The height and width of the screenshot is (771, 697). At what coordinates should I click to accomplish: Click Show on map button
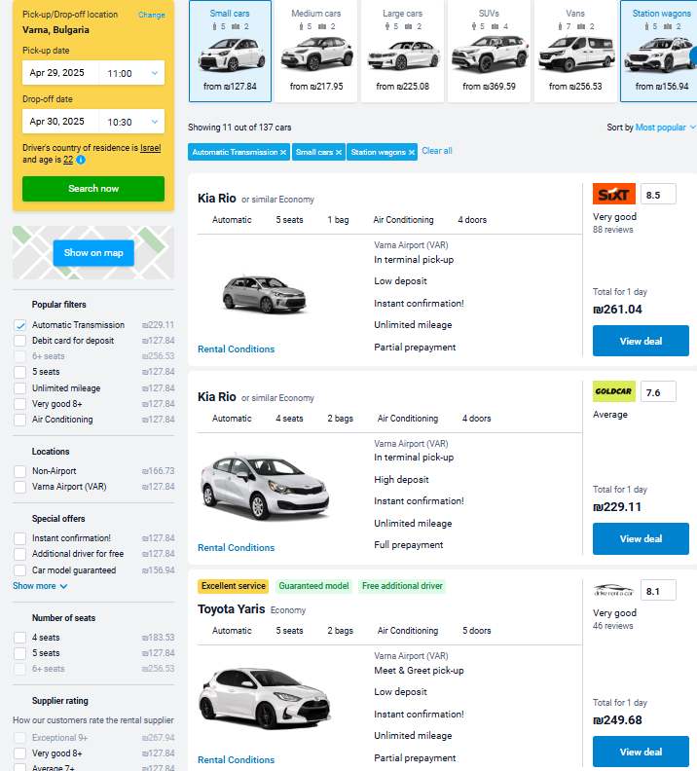click(93, 253)
